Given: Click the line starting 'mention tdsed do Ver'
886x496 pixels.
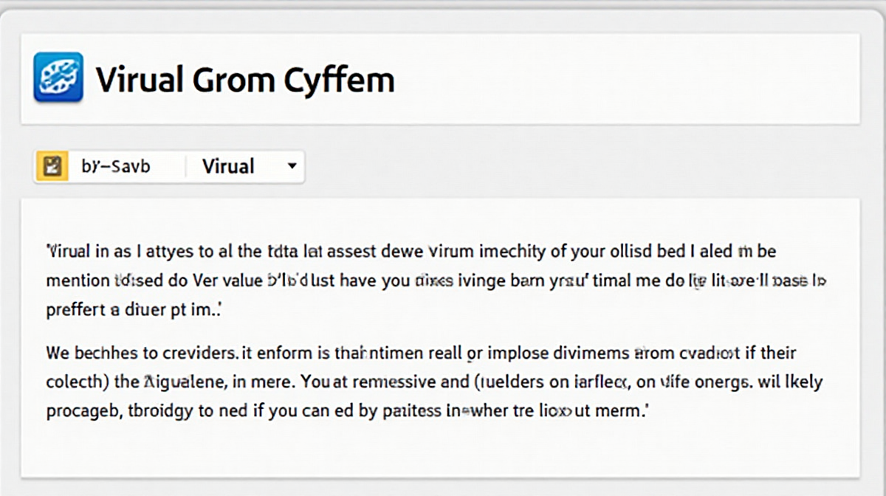Looking at the screenshot, I should (436, 282).
